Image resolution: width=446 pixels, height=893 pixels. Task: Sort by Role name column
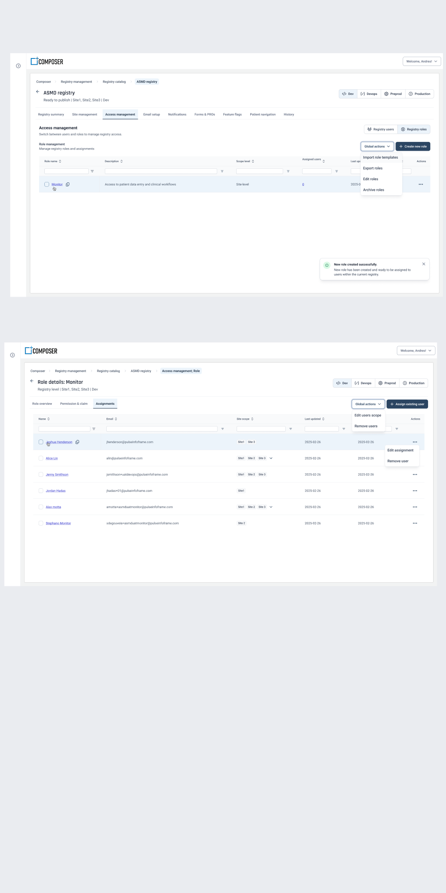(x=60, y=161)
